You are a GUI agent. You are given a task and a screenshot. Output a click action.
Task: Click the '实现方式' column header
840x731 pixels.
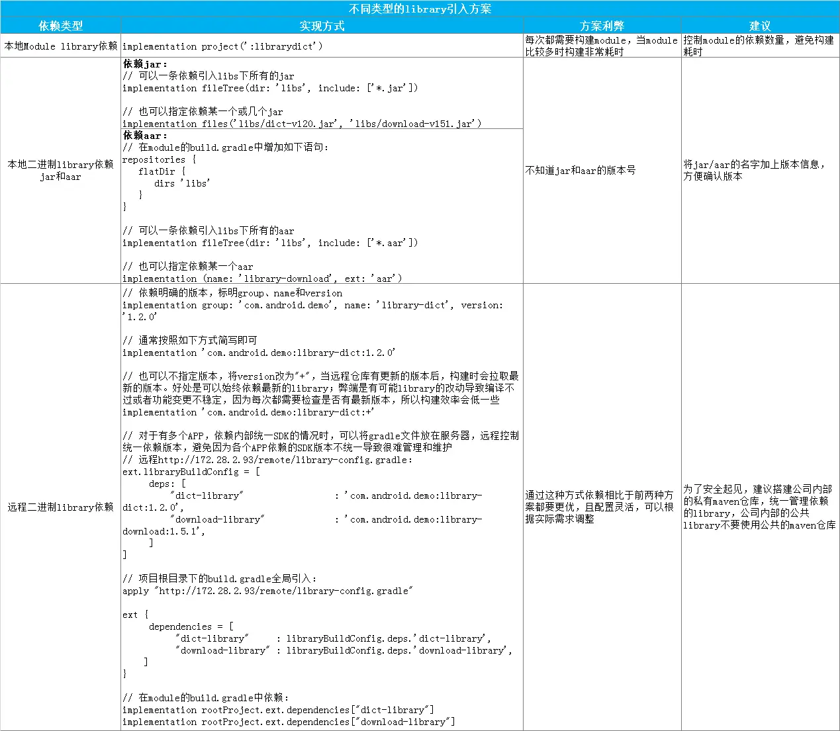click(322, 26)
